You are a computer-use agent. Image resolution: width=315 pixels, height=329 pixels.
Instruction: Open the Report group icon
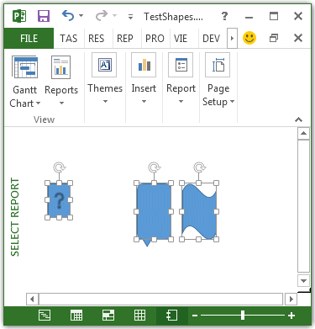(181, 65)
